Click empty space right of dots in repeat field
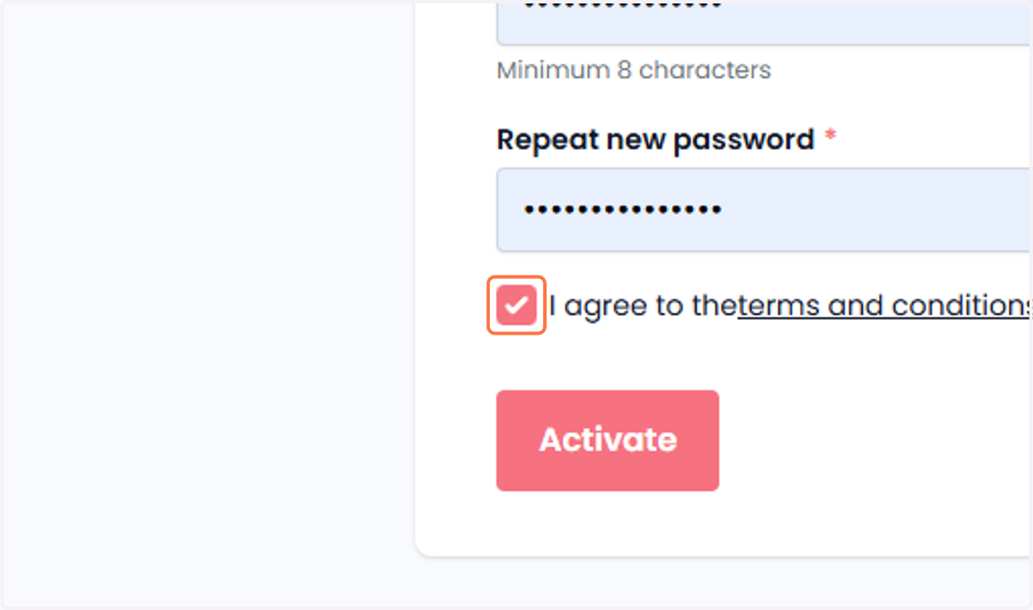 click(x=878, y=210)
